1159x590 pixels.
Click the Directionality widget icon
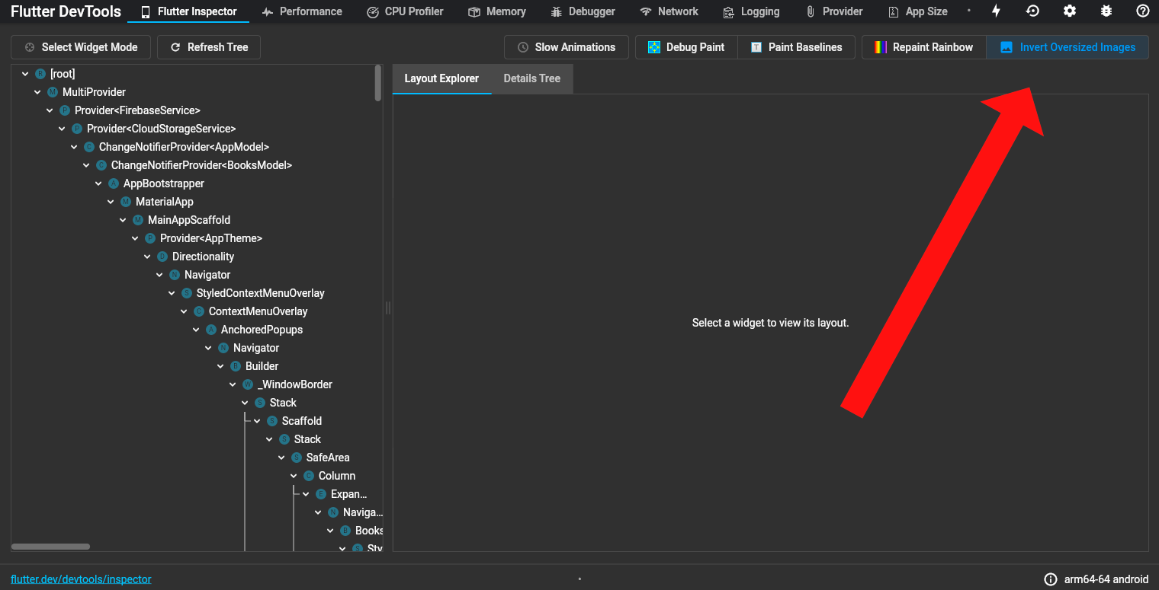coord(162,257)
